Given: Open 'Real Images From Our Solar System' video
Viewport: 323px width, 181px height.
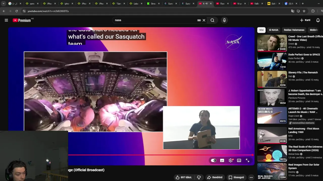Looking at the screenshot, I should [x=304, y=166].
